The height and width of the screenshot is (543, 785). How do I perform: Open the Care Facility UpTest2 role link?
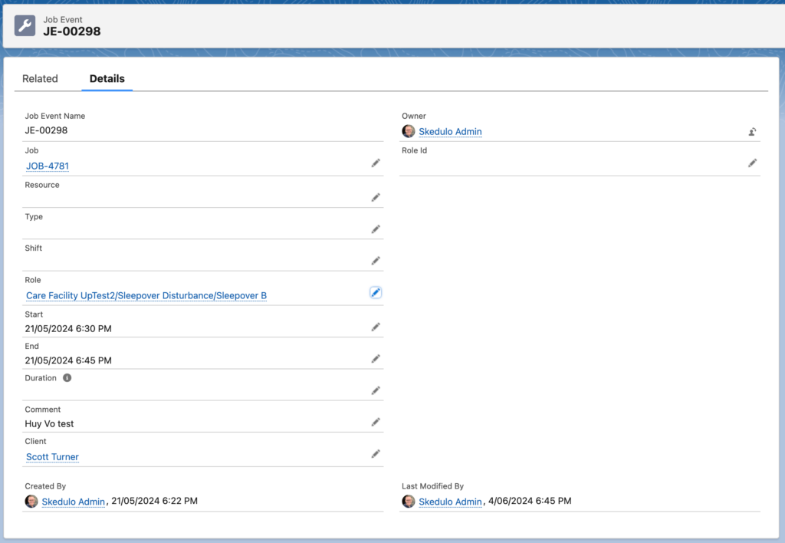tap(146, 296)
